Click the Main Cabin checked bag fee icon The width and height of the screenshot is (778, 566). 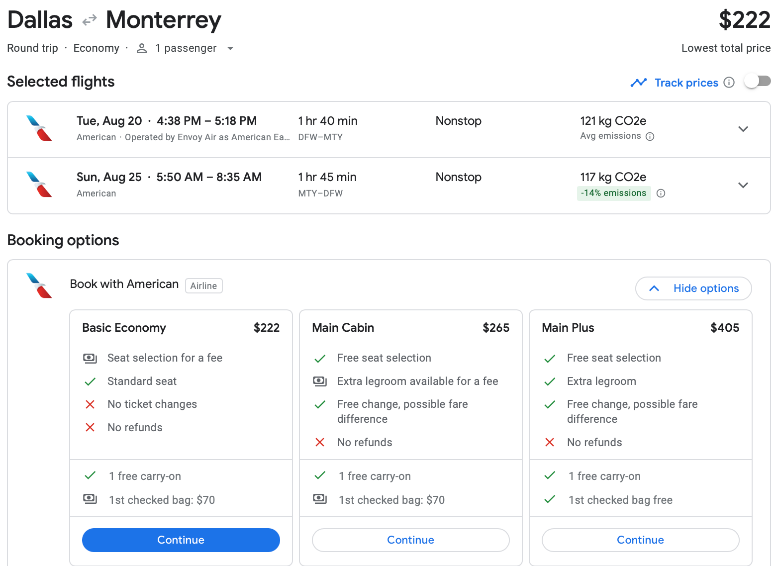tap(320, 499)
